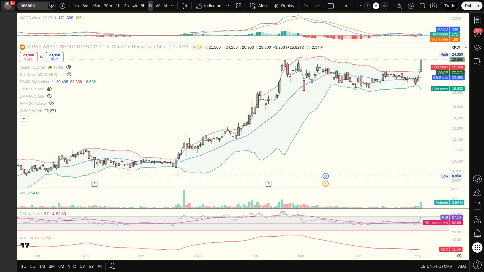The width and height of the screenshot is (484, 272).
Task: Open the layout setup square icon
Action: click(x=331, y=6)
